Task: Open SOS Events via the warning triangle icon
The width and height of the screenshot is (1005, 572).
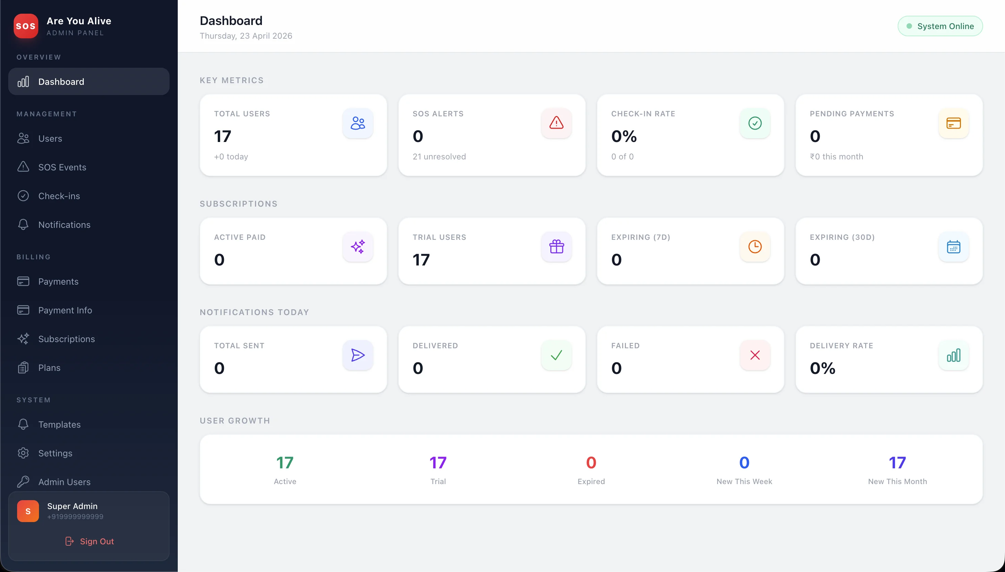Action: (x=23, y=167)
